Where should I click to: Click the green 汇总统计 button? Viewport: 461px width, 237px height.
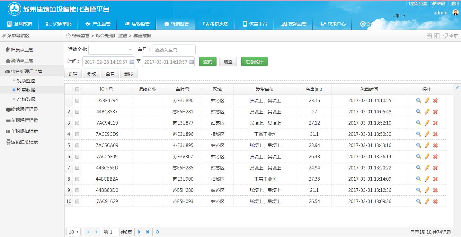(254, 62)
